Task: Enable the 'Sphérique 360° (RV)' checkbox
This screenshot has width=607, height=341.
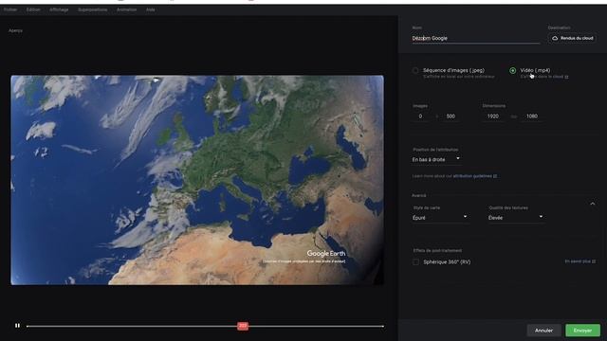Action: (415, 262)
